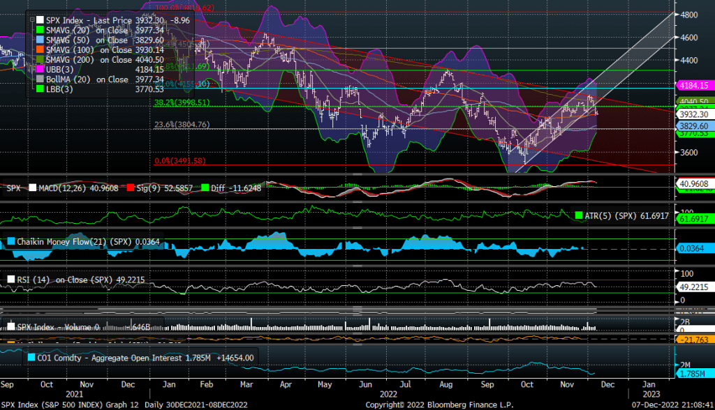The height and width of the screenshot is (410, 715).
Task: Click the 0.0%(3491.58) Fibonacci level label
Action: pos(180,161)
